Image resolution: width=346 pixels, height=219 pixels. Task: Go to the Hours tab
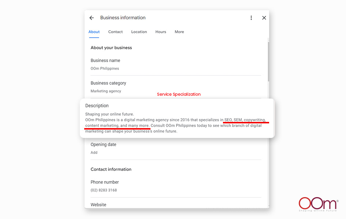161,32
